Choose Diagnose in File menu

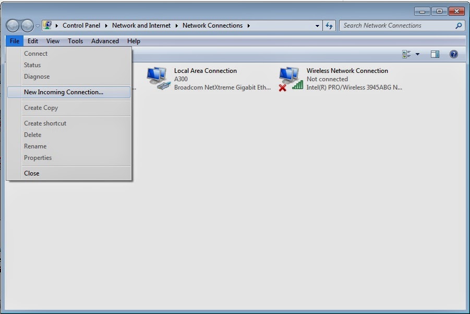[x=69, y=77]
